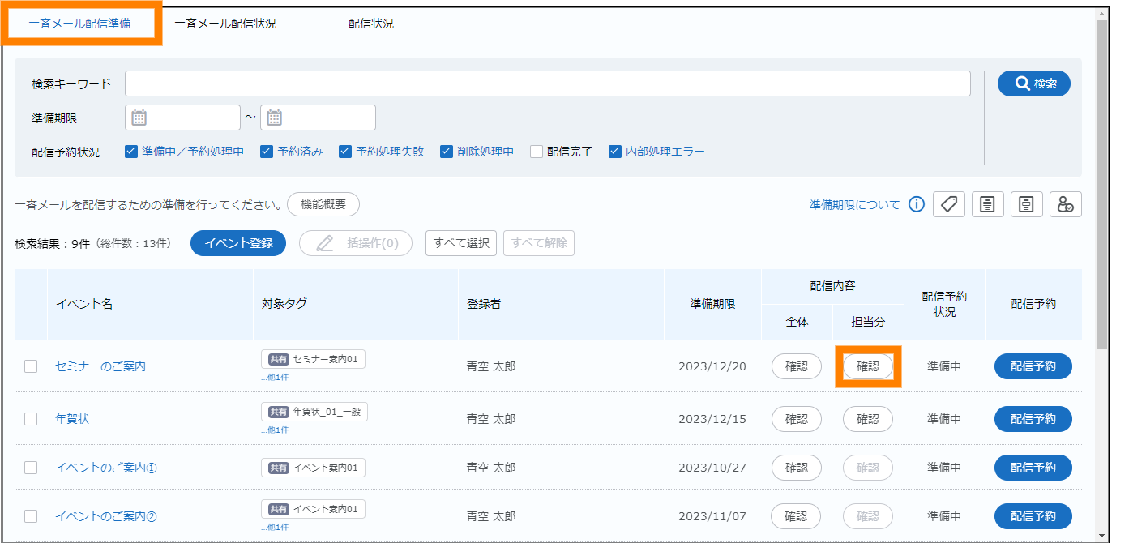Uncheck the 予約済み status checkbox
This screenshot has height=543, width=1146.
[x=266, y=152]
